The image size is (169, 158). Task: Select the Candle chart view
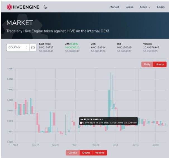pyautogui.click(x=73, y=153)
